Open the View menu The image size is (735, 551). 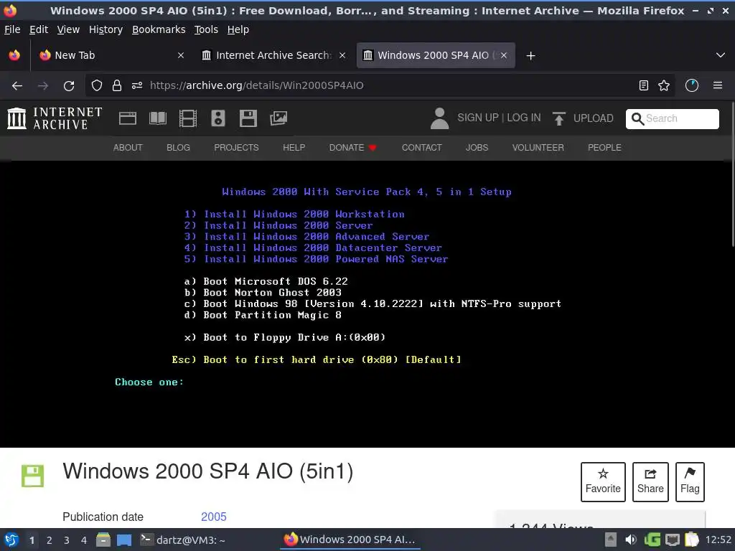pyautogui.click(x=68, y=29)
